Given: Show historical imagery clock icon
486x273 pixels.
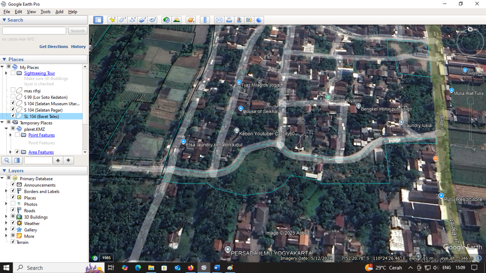Looking at the screenshot, I should 166,20.
